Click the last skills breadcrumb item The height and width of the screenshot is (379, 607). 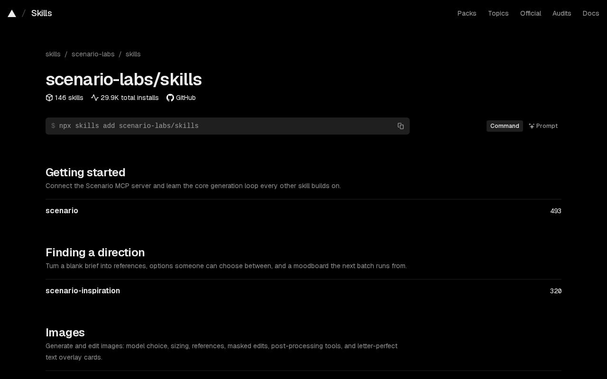click(133, 54)
